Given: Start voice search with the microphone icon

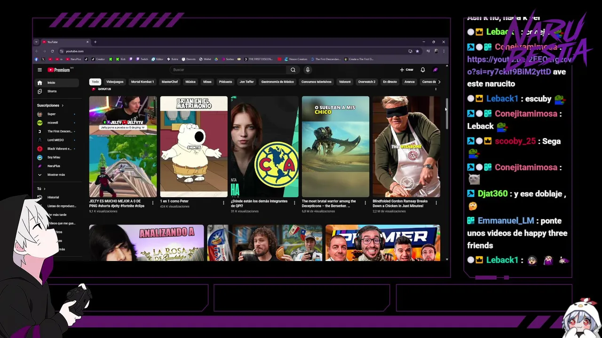Looking at the screenshot, I should [x=308, y=70].
